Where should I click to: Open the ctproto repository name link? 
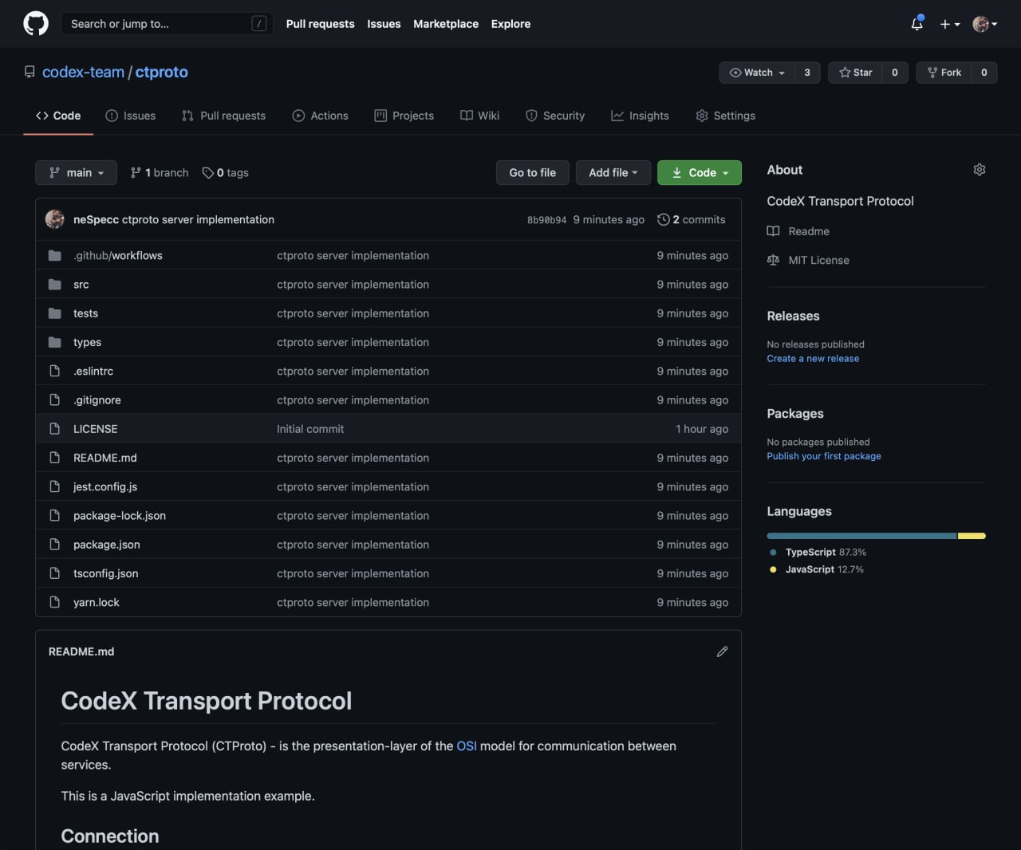tap(162, 72)
